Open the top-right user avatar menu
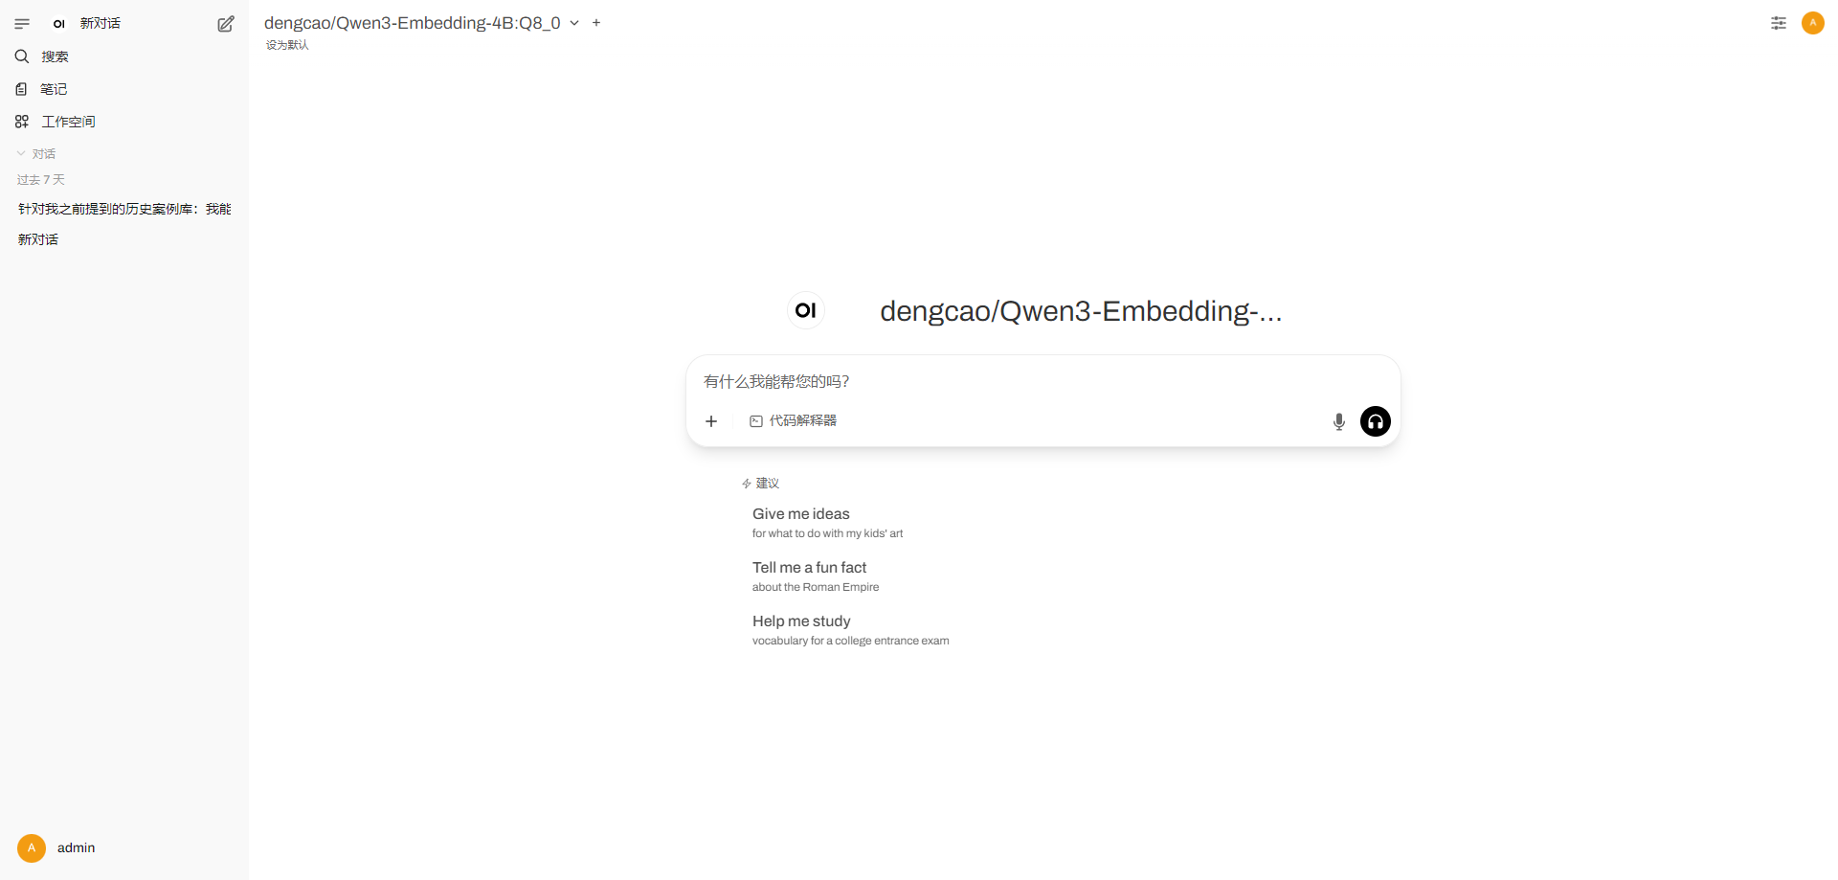 tap(1813, 23)
